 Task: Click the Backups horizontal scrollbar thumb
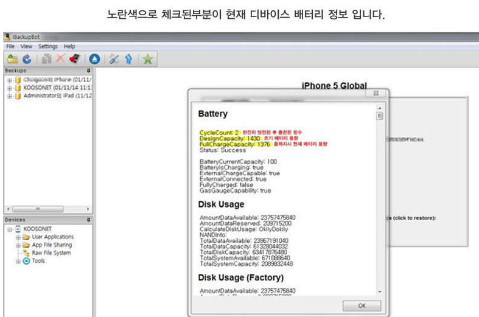pos(38,209)
